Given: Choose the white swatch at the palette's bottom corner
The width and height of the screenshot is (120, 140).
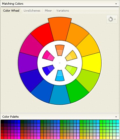Looking at the screenshot, I should (x=118, y=138).
